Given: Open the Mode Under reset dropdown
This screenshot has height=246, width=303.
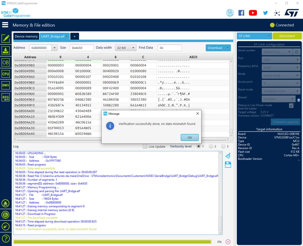Looking at the screenshot, I should [281, 75].
